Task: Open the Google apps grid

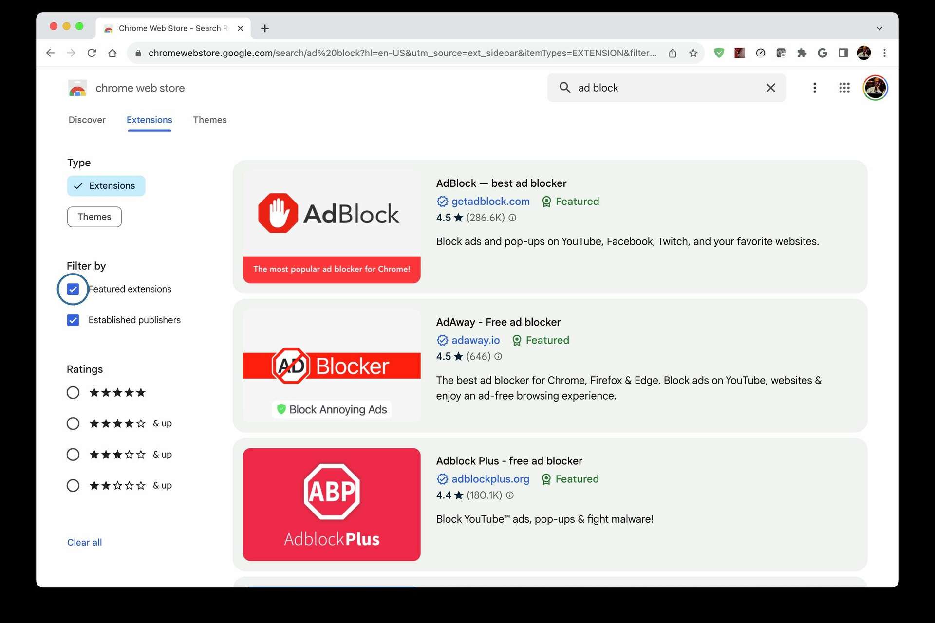Action: click(844, 88)
